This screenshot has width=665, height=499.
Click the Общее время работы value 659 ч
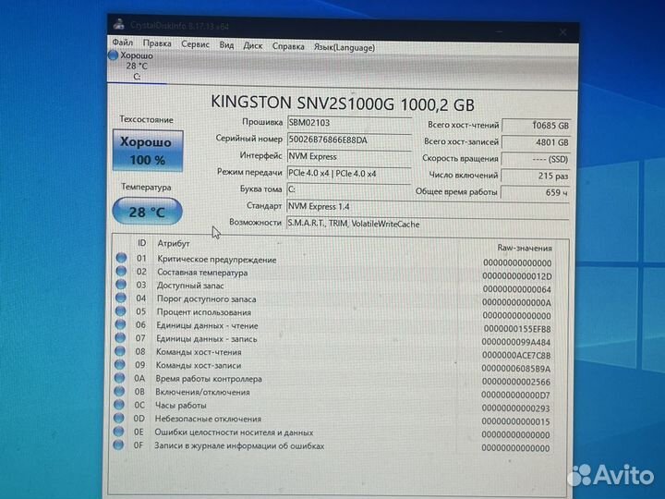pyautogui.click(x=536, y=192)
